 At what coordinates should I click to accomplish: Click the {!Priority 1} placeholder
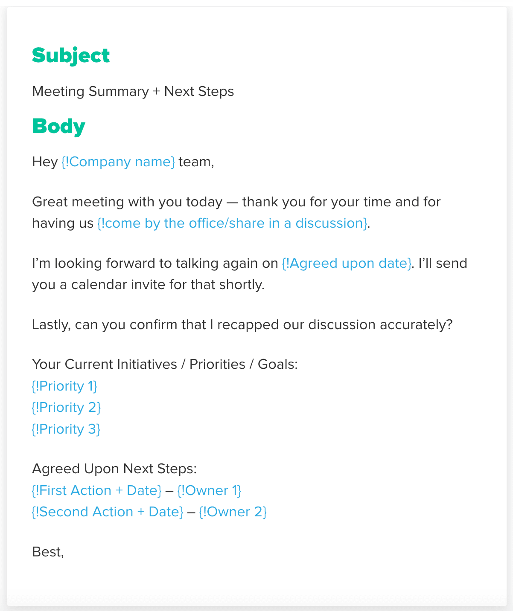(64, 386)
